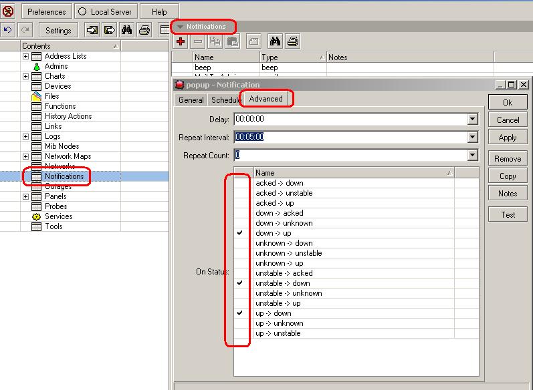Click the Ok button

(x=508, y=102)
